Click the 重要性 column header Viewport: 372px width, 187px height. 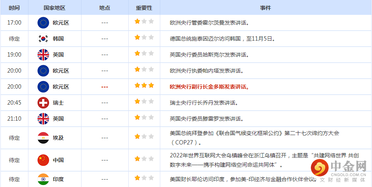[144, 7]
